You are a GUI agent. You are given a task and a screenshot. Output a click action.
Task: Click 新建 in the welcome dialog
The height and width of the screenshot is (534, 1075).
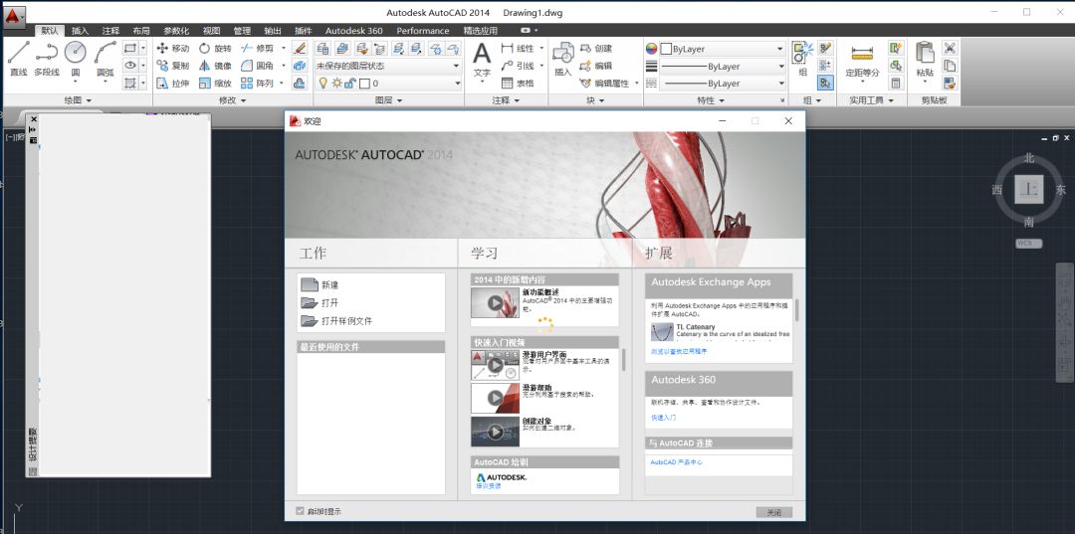click(320, 284)
